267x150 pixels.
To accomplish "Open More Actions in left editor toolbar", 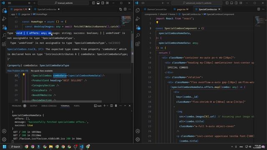I will point(130,9).
